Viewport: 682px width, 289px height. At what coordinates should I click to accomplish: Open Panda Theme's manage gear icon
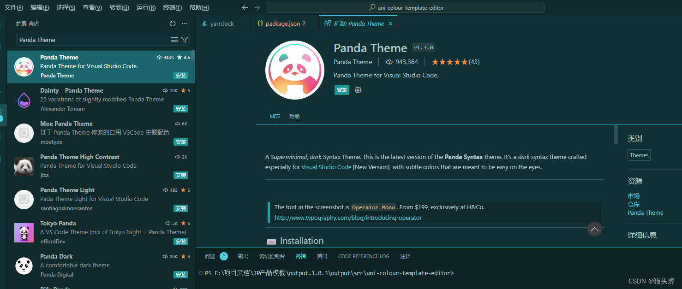pyautogui.click(x=358, y=90)
